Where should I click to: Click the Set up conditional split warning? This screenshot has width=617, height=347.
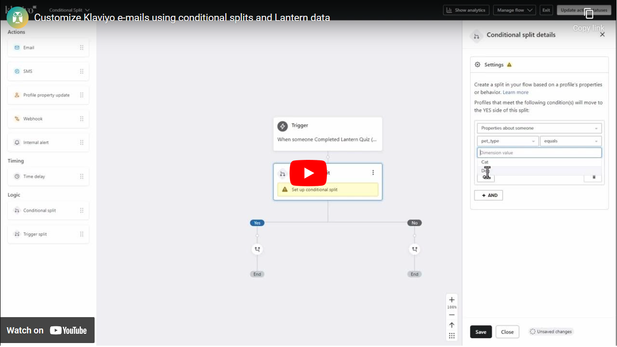328,190
